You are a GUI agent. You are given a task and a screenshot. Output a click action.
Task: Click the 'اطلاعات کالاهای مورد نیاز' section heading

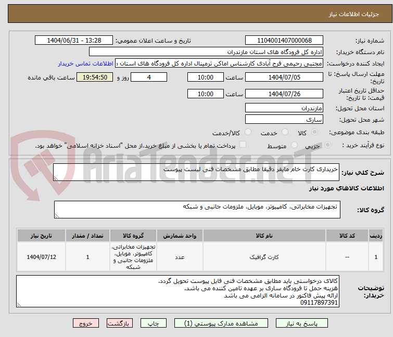click(346, 188)
